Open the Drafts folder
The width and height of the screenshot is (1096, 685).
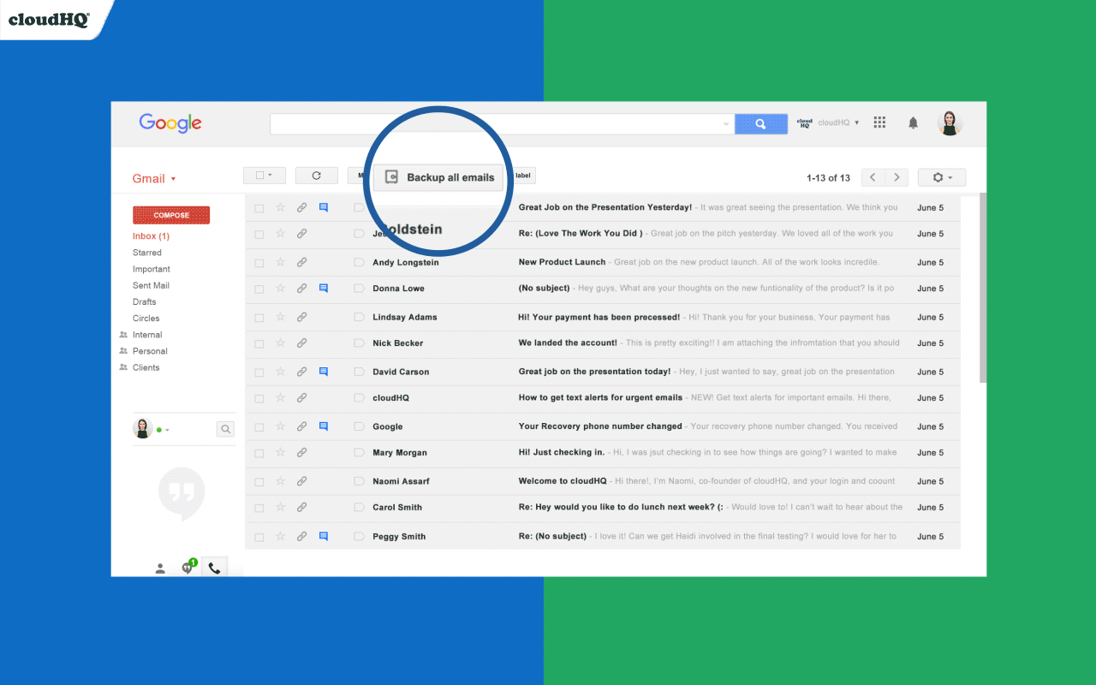tap(144, 301)
